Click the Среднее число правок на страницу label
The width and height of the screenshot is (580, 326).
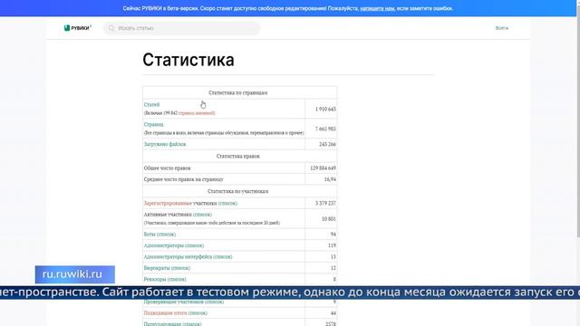183,179
